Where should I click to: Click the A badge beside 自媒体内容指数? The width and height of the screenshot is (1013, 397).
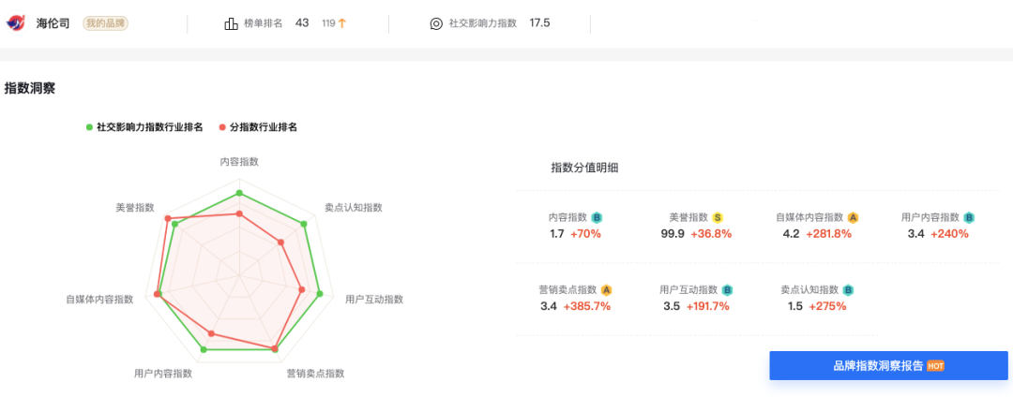click(x=853, y=217)
